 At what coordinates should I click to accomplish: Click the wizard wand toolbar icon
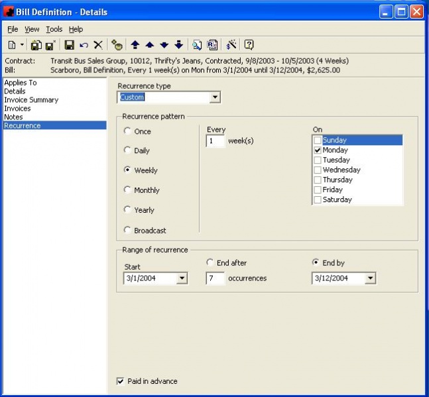pyautogui.click(x=231, y=45)
